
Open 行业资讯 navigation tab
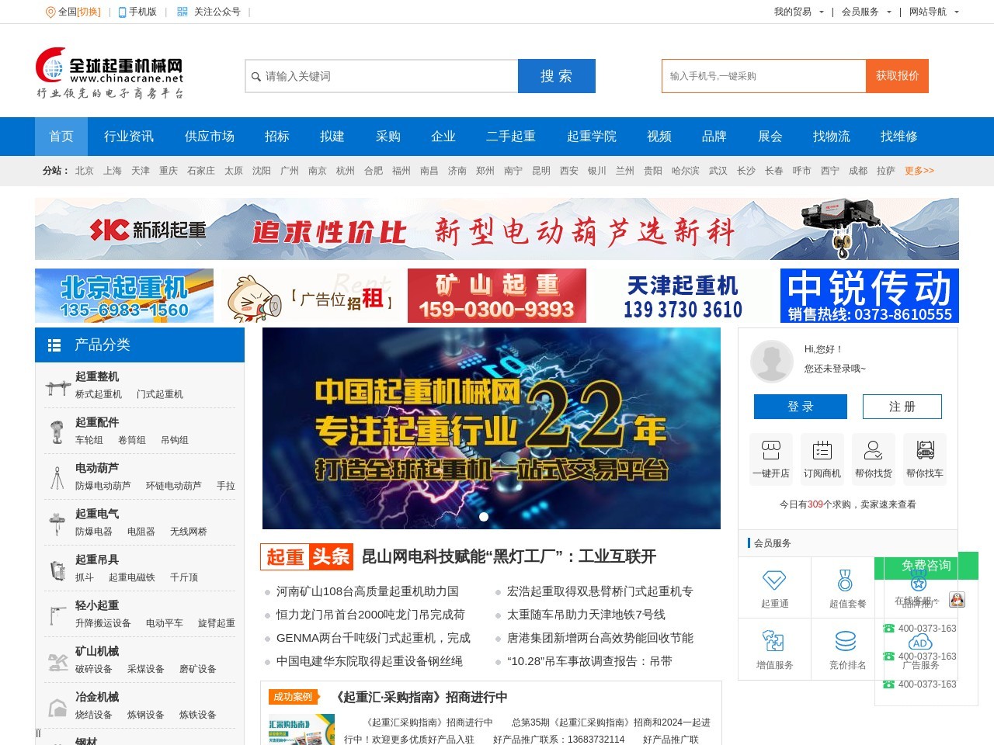pos(129,137)
